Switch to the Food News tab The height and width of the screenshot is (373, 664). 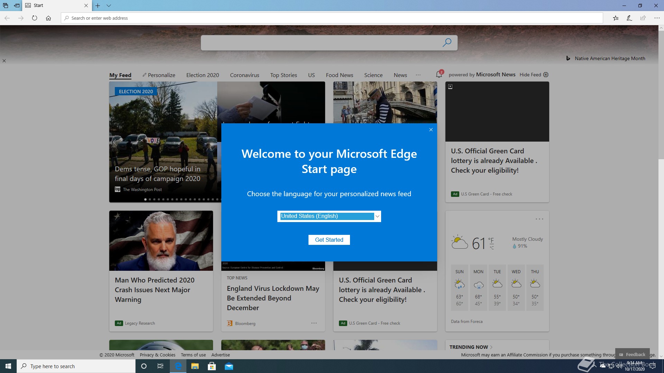tap(340, 75)
